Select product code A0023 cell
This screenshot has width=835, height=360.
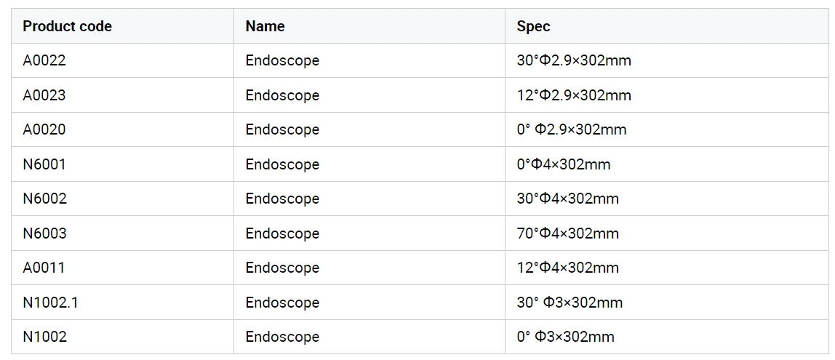click(122, 95)
